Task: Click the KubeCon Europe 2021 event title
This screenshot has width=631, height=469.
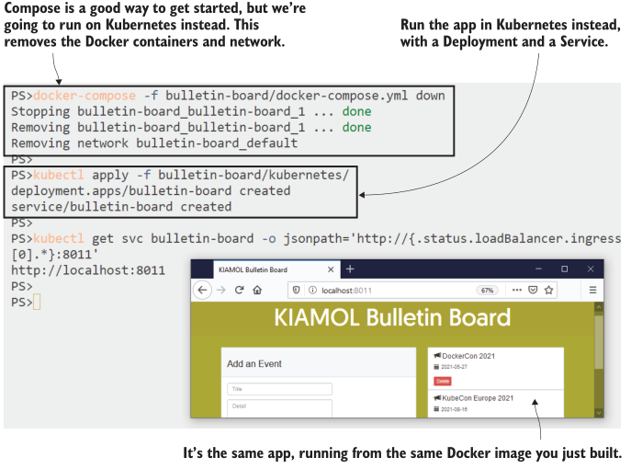Action: click(x=478, y=398)
